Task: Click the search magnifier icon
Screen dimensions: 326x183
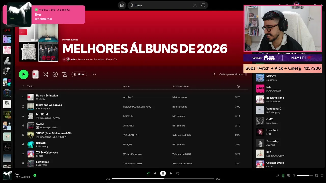Action: (132, 5)
